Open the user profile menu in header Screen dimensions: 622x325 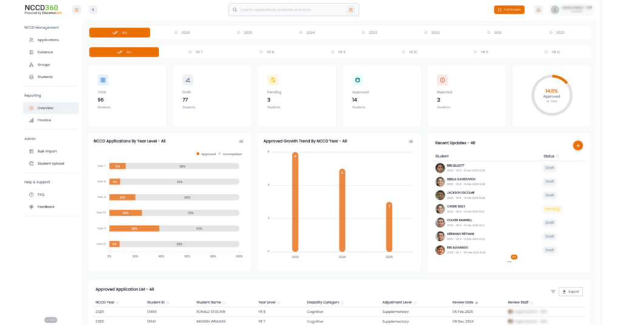571,10
